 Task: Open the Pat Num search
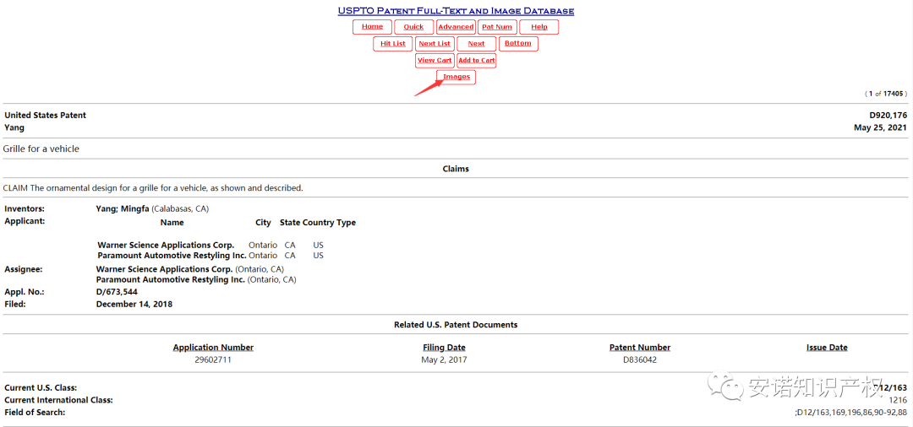coord(497,27)
